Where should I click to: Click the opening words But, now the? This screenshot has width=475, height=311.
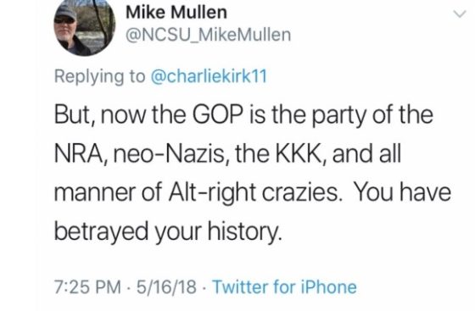pos(120,115)
